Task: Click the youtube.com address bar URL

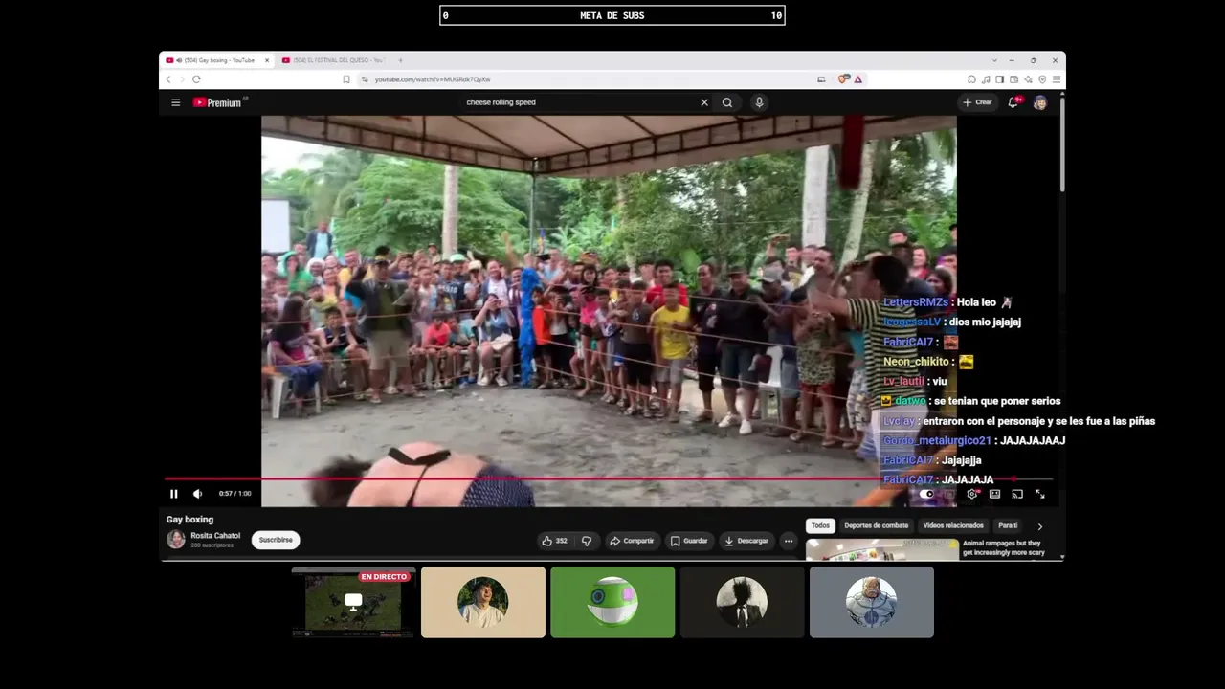Action: 433,79
